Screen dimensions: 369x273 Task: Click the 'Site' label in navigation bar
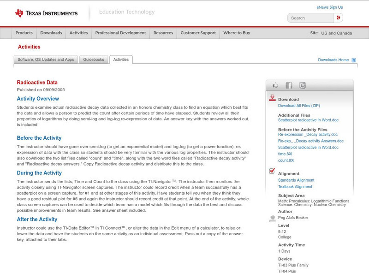coord(314,33)
